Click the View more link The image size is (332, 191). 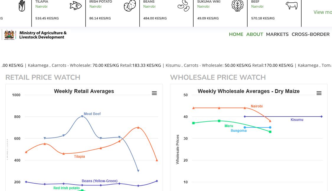(323, 12)
